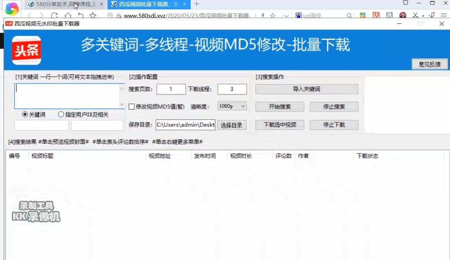The image size is (450, 260).
Task: Minimize the 西瓜视频无水印批量下载器 window
Action: point(400,24)
